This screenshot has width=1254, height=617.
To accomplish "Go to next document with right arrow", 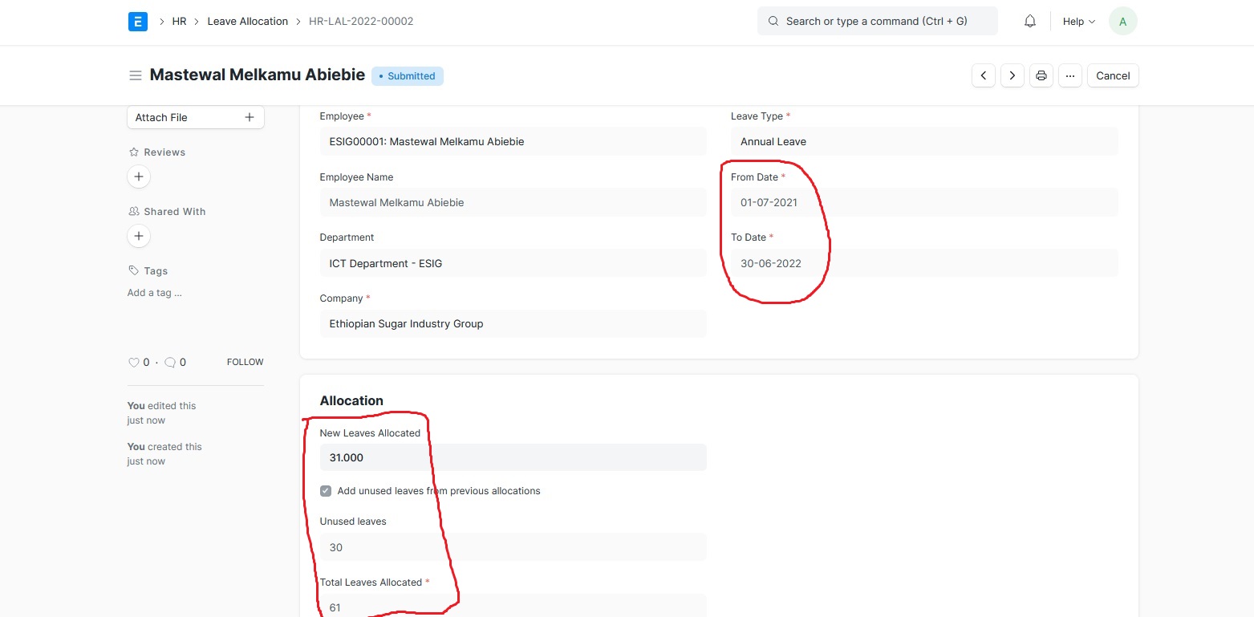I will pos(1012,75).
